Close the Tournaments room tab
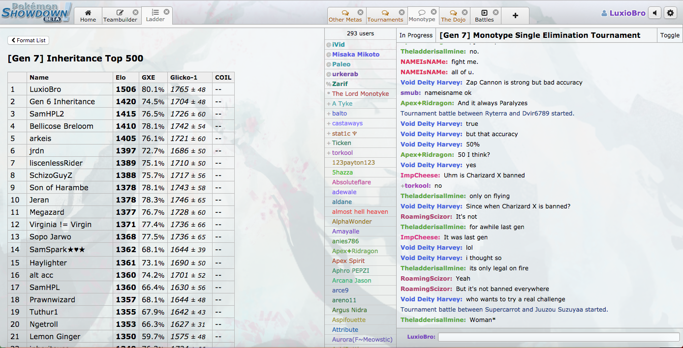Viewport: 683px width, 348px height. 402,12
